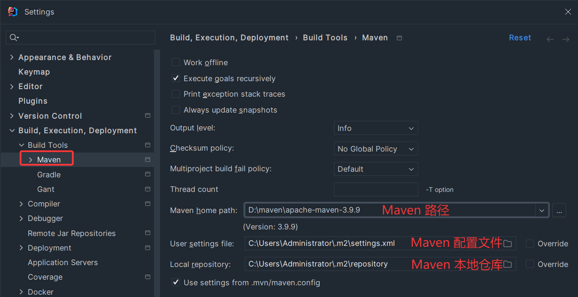Expand the Editor section
Screen dimensions: 578x297
click(x=12, y=86)
